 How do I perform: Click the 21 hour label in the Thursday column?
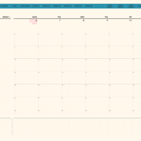[86, 98]
